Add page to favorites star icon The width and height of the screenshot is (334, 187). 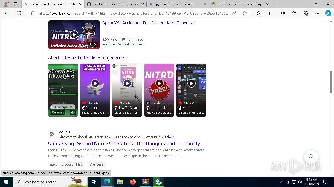pyautogui.click(x=245, y=13)
